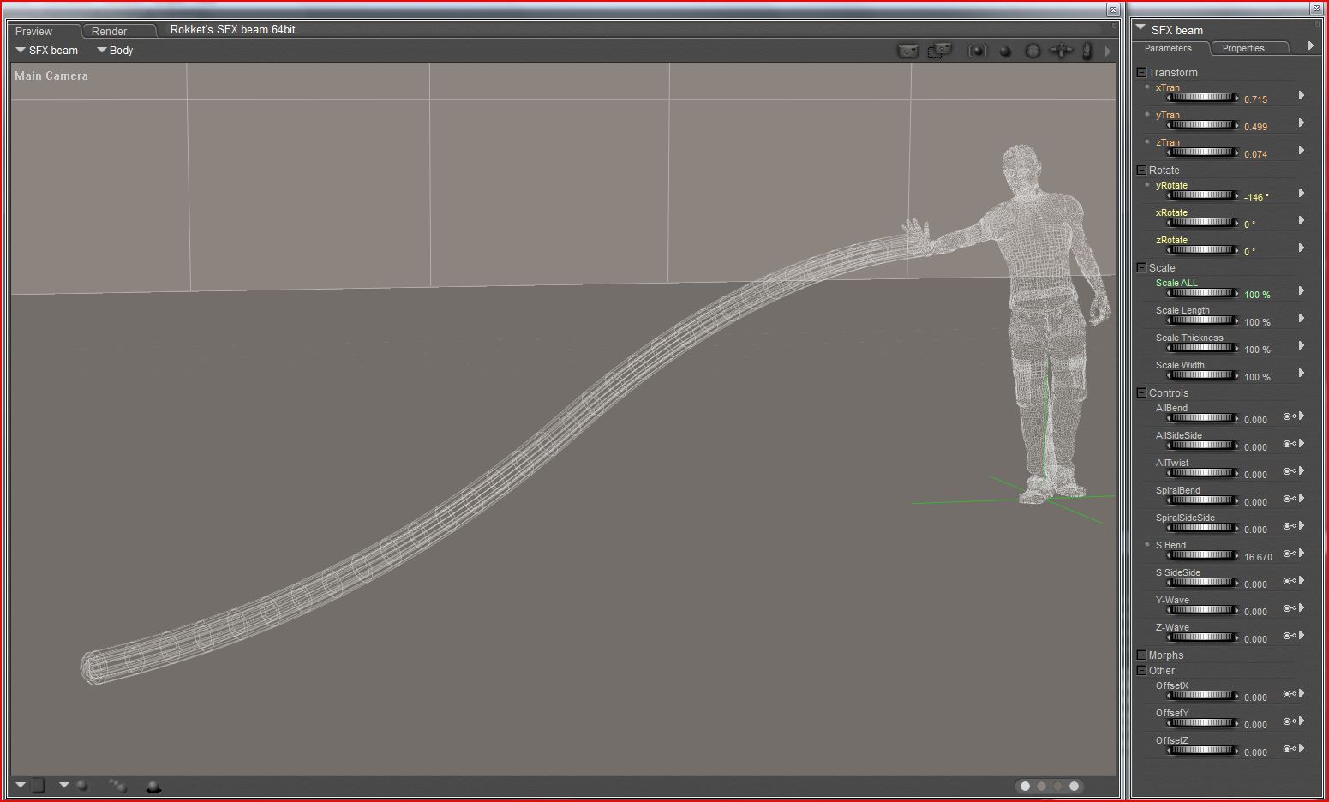Open the SFX beam panel title dropdown
This screenshot has width=1329, height=802.
tap(1140, 28)
